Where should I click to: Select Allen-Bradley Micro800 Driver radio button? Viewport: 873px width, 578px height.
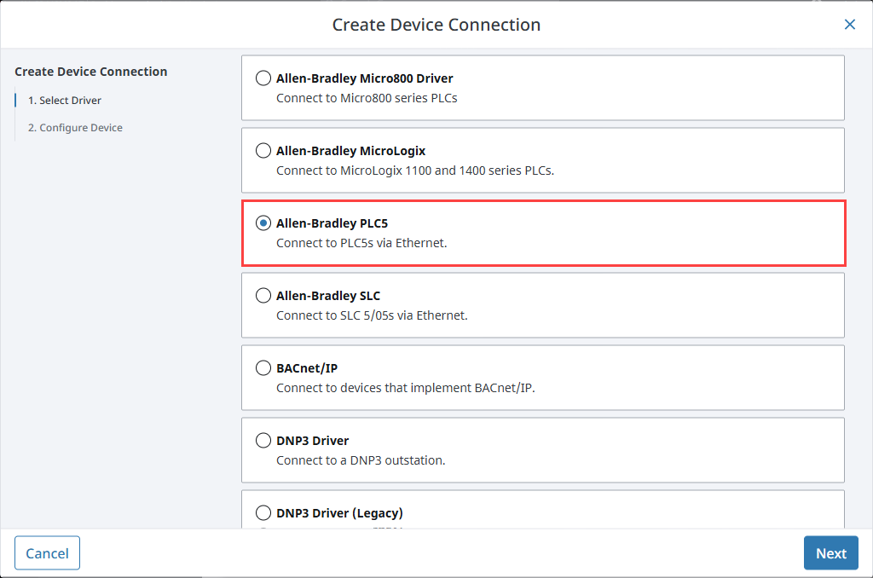click(263, 78)
